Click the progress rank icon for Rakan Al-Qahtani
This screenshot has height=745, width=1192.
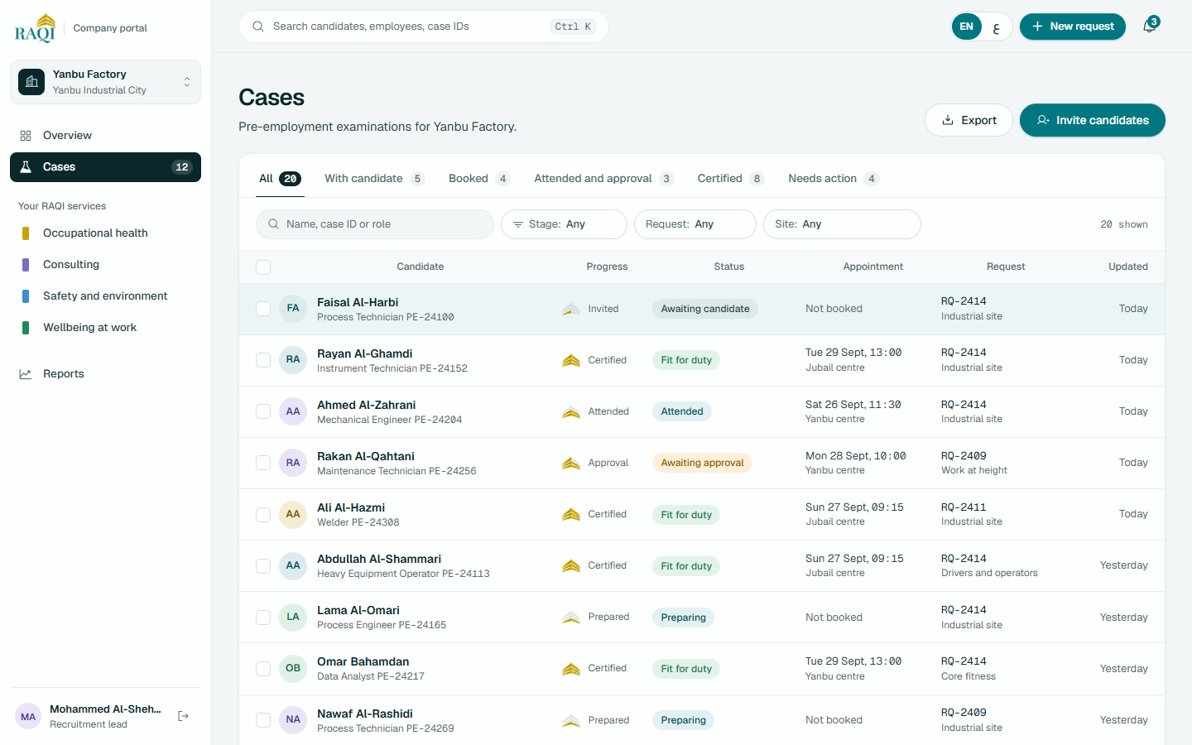click(x=571, y=463)
